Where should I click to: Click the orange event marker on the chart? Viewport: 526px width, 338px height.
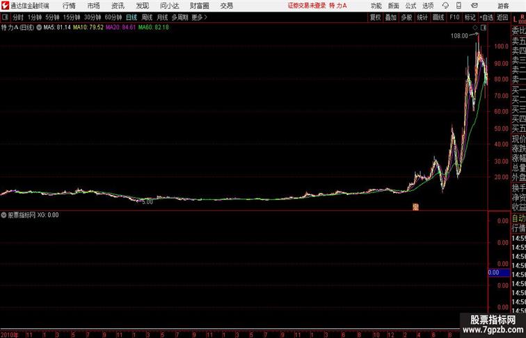[x=415, y=207]
